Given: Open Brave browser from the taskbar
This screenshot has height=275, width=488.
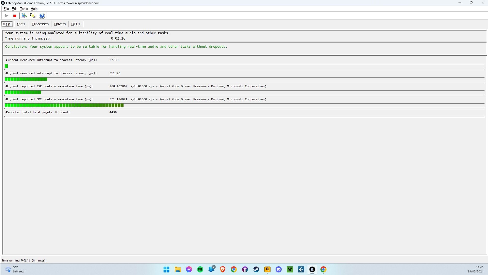Looking at the screenshot, I should coord(223,269).
